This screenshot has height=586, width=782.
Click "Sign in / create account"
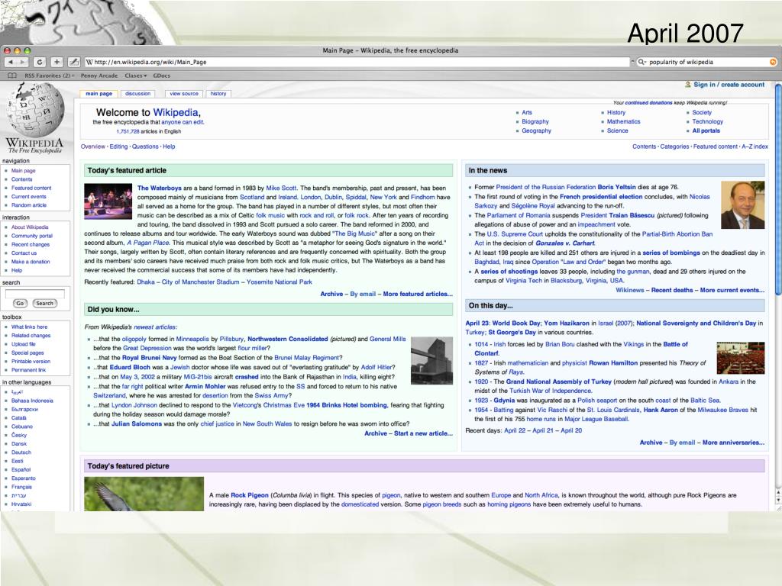(x=729, y=85)
